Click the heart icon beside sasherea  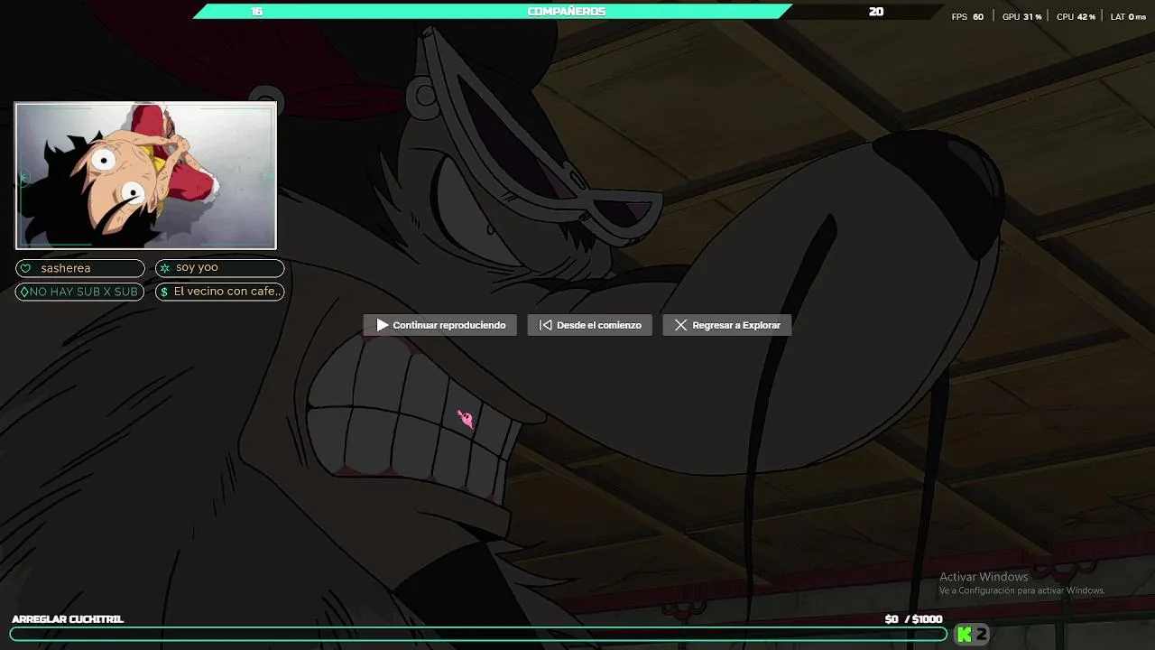(25, 268)
